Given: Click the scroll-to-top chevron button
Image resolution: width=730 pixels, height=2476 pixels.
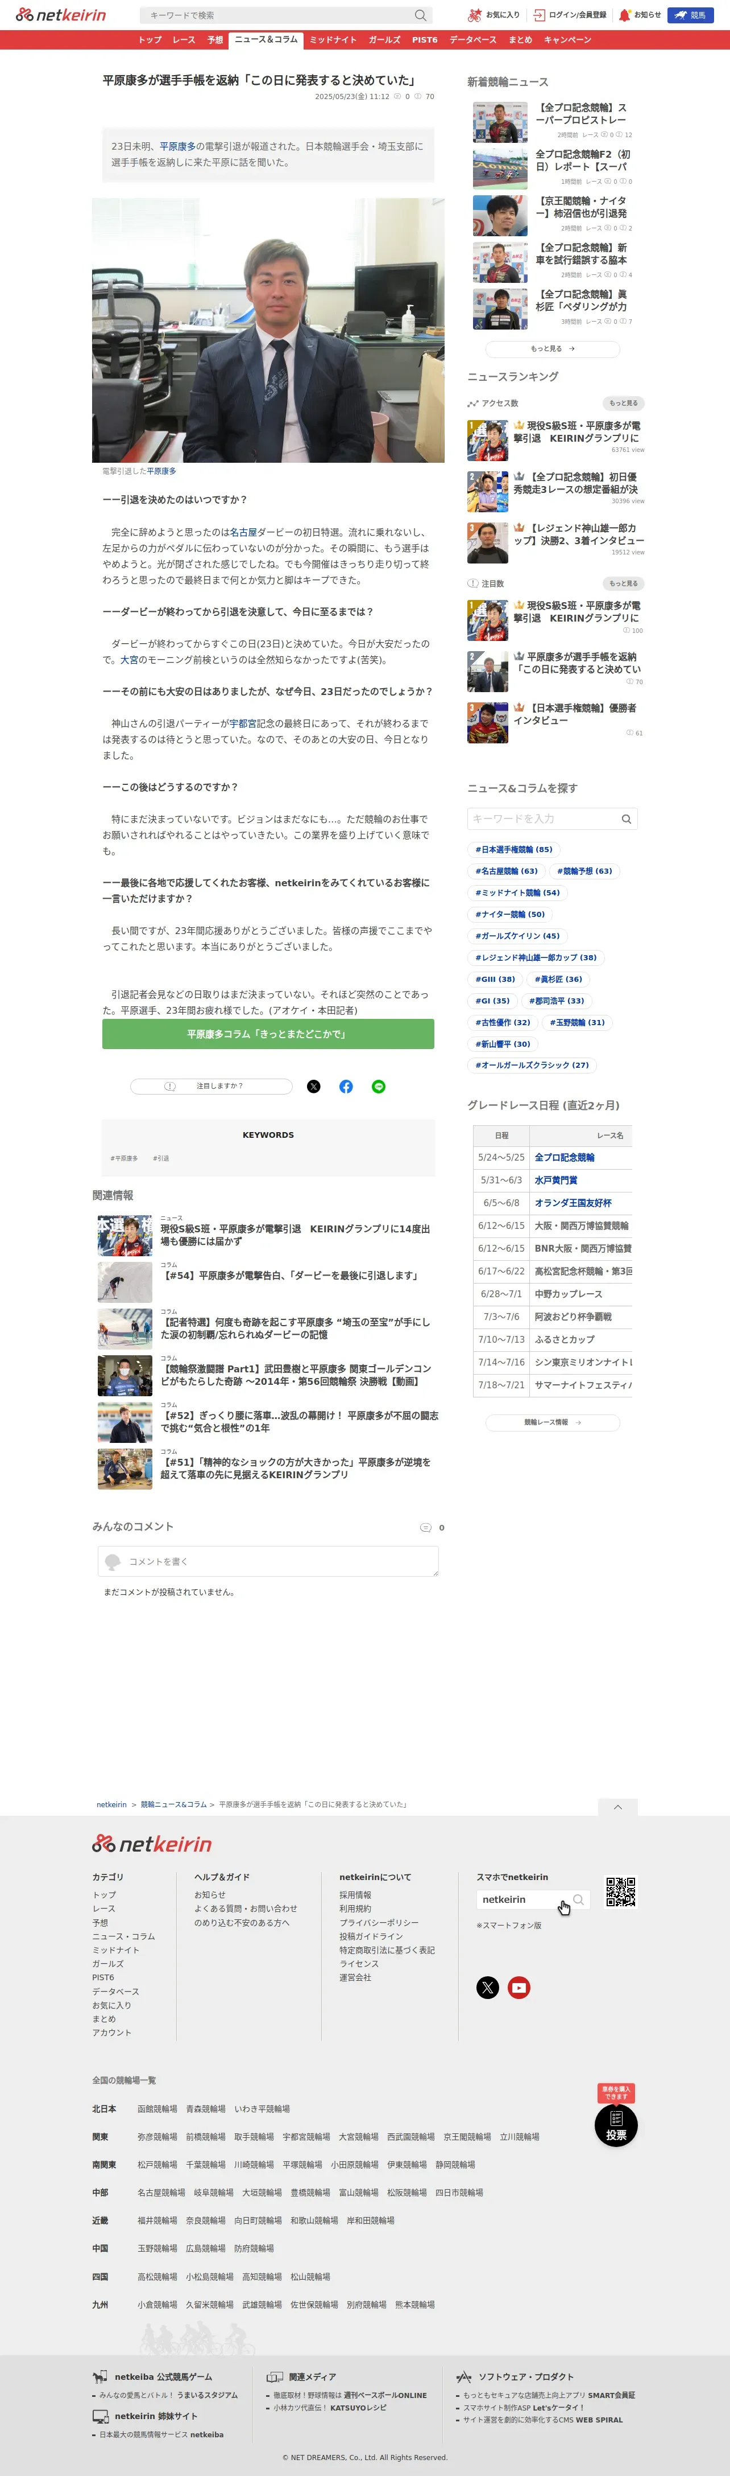Looking at the screenshot, I should pos(617,1807).
